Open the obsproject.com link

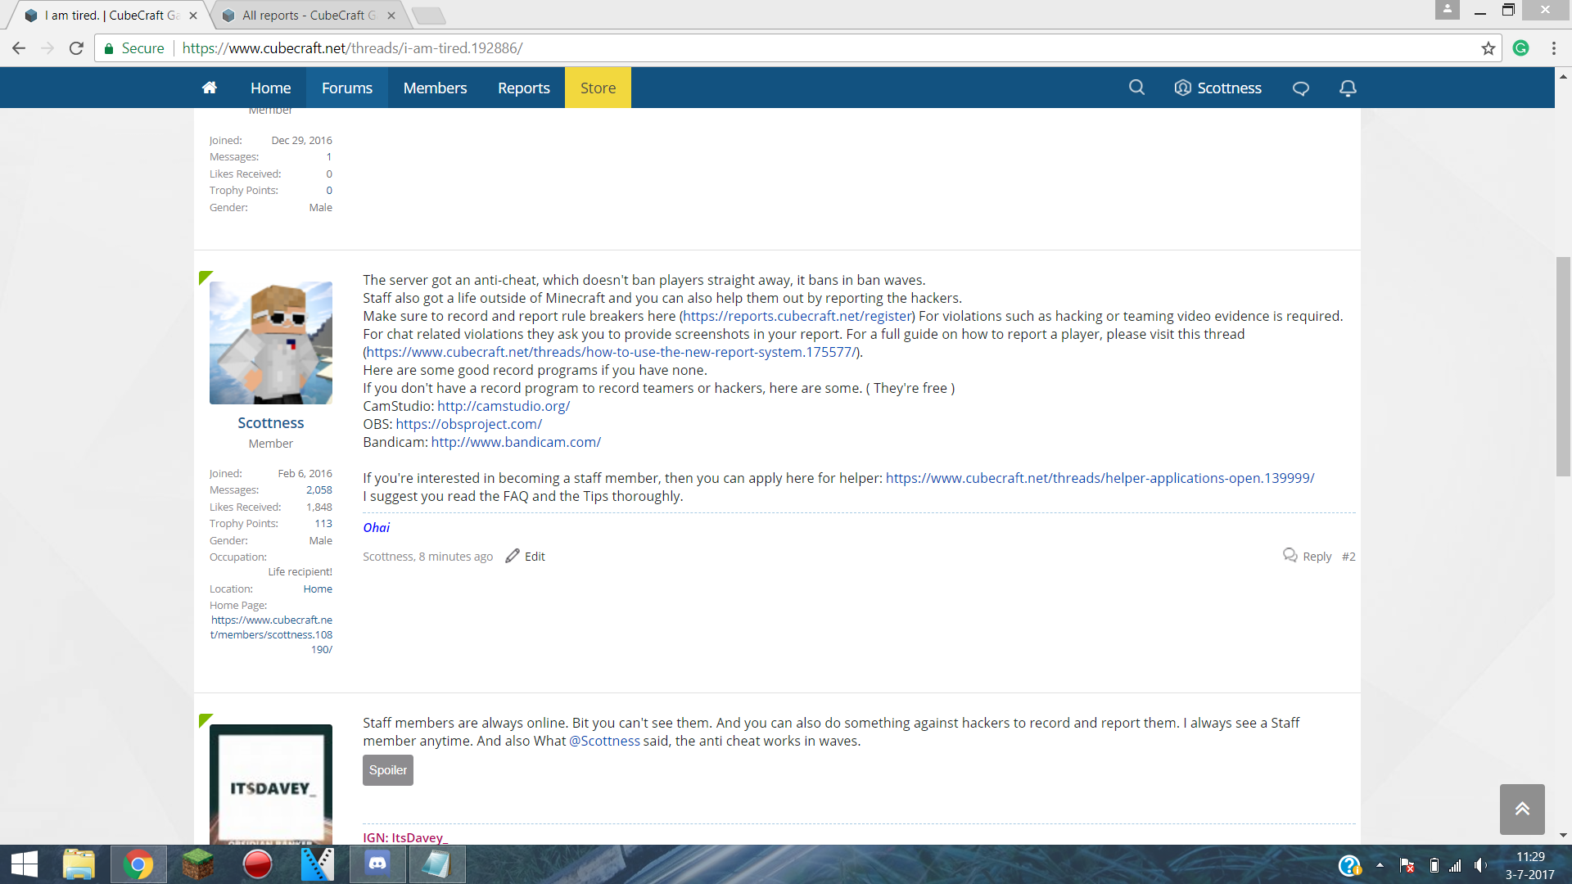click(x=469, y=424)
